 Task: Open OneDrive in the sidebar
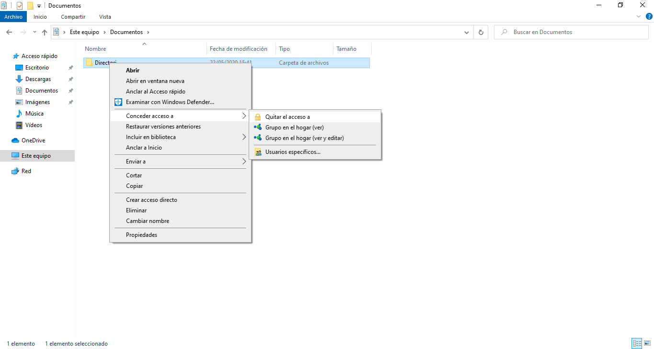(x=33, y=140)
